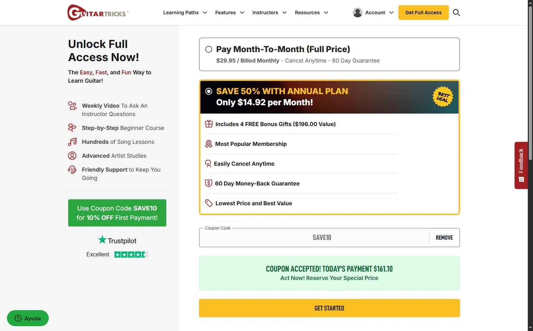Select the Annual Plan radio button
The width and height of the screenshot is (533, 331).
click(209, 91)
